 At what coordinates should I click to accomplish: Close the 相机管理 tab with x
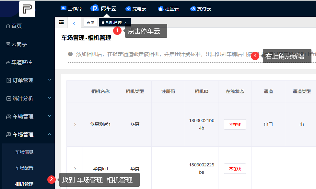tap(125, 23)
